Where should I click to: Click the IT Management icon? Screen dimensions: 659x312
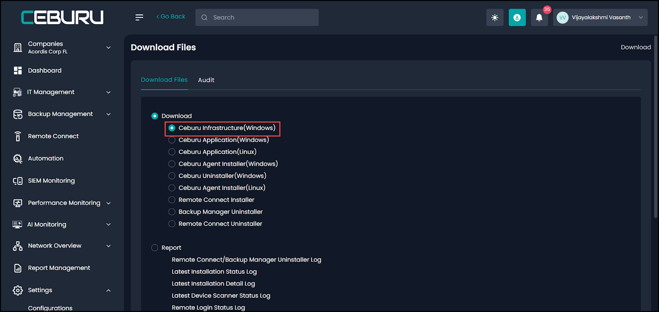(x=17, y=92)
